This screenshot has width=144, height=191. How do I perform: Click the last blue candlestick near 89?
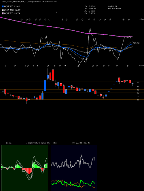tap(132, 83)
